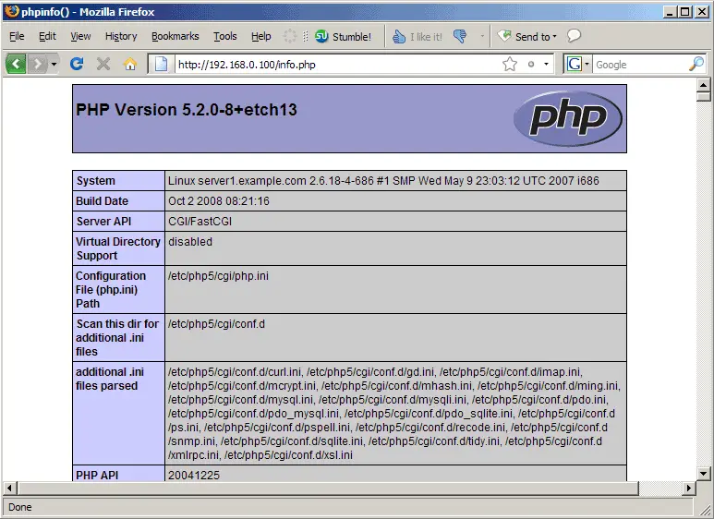714x519 pixels.
Task: Open the Edit menu
Action: (x=47, y=36)
